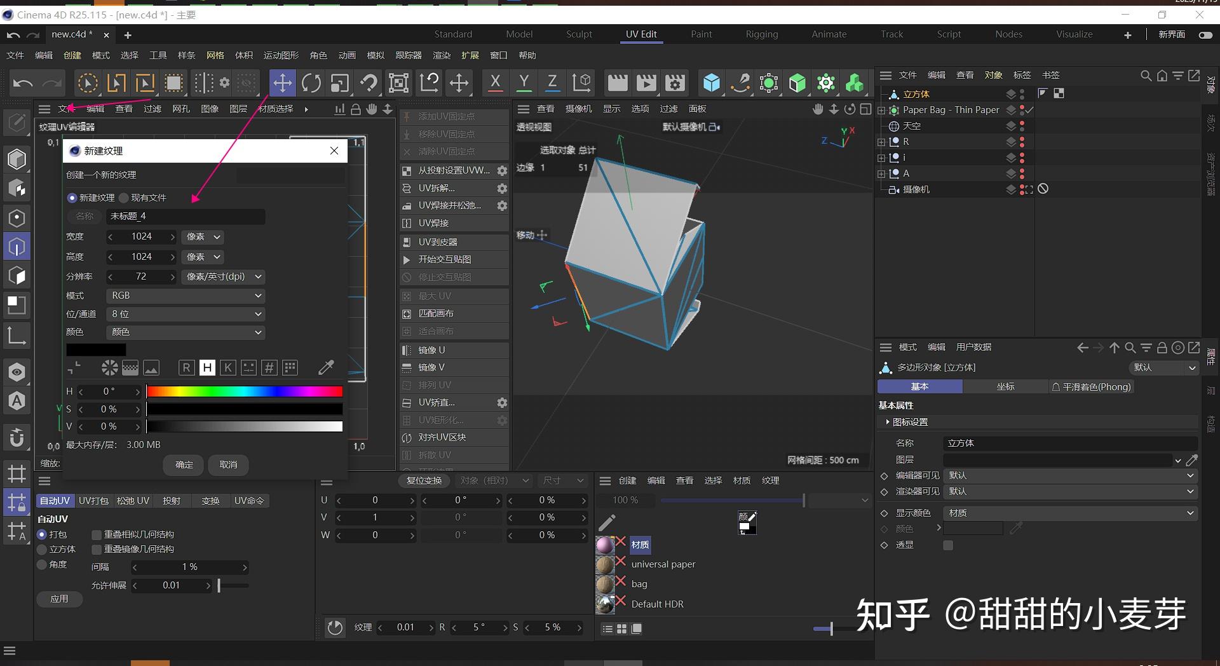Screen dimensions: 1220x666
Task: Click the 镜像U (Mirror U) tool icon
Action: click(407, 350)
